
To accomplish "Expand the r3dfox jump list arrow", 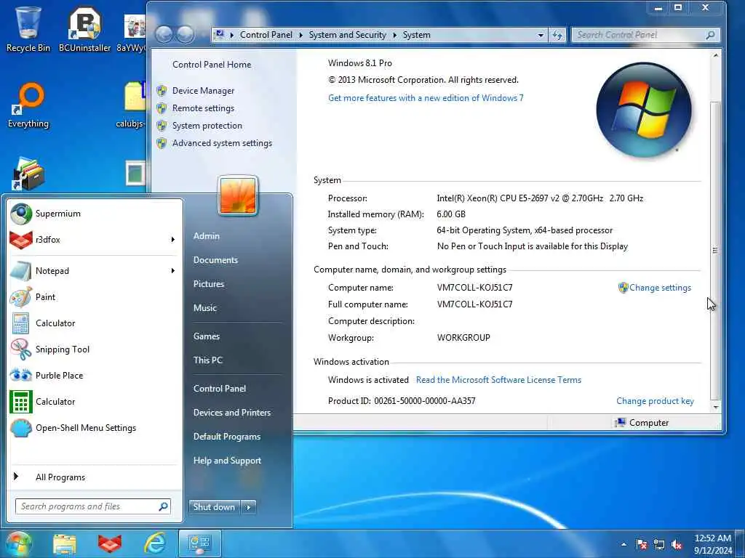I will 173,240.
